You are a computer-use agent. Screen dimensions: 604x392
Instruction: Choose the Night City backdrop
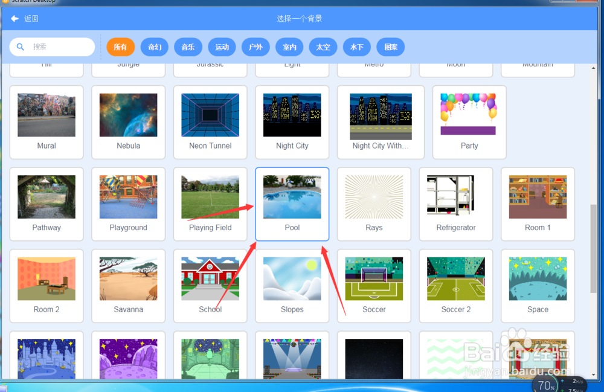tap(292, 122)
